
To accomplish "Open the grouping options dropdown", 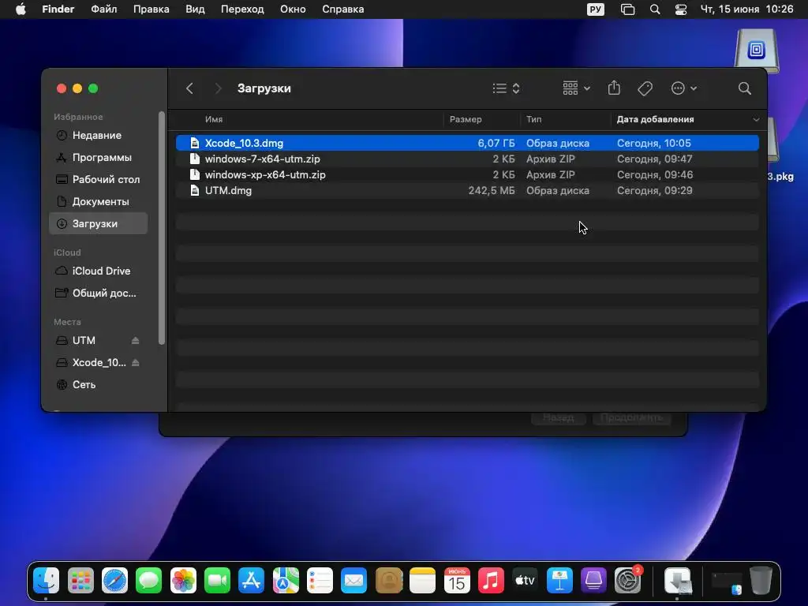I will coord(576,88).
